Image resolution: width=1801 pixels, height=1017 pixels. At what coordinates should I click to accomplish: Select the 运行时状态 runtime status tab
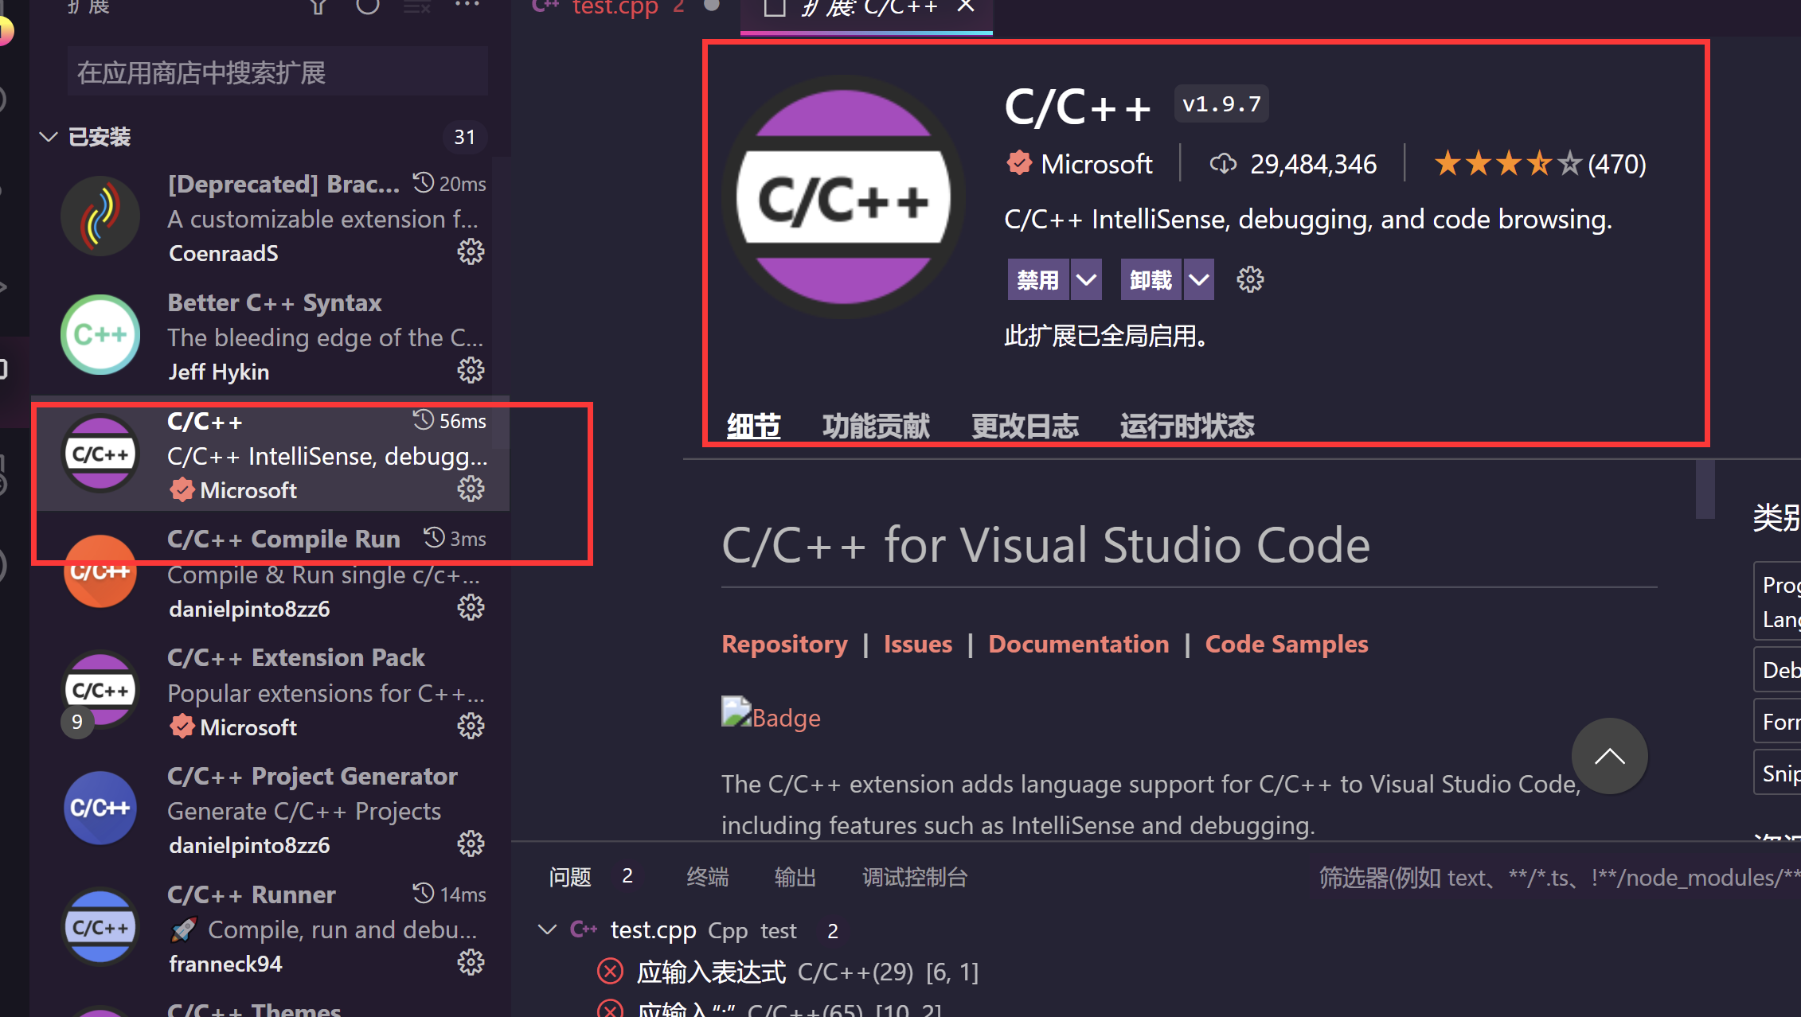[x=1187, y=426]
